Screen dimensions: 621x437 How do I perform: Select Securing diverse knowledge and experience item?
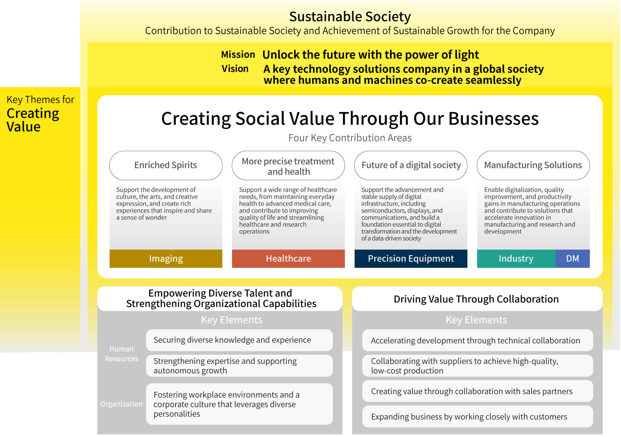coord(239,340)
